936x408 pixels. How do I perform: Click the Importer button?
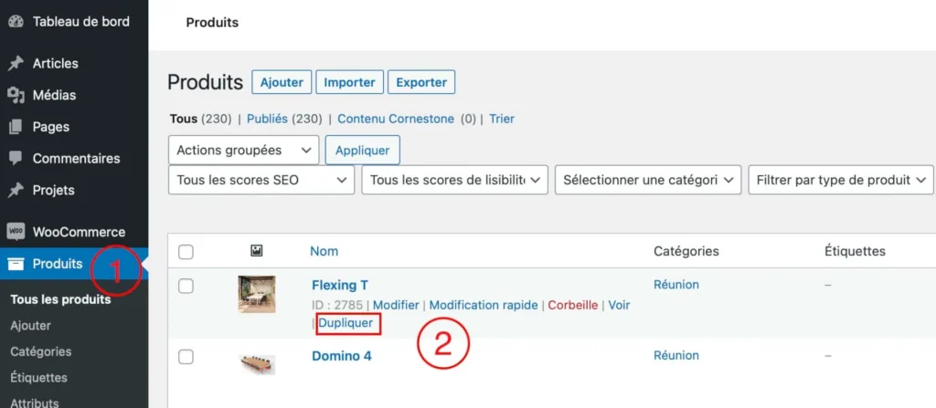(349, 82)
